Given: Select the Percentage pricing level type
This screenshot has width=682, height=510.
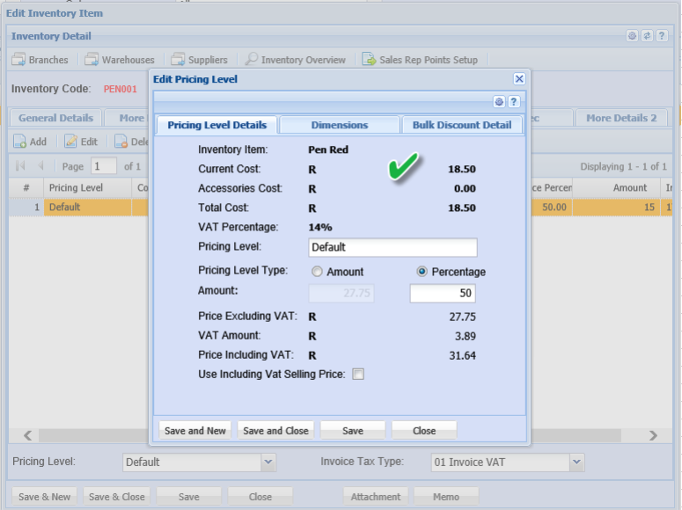Looking at the screenshot, I should pos(422,272).
